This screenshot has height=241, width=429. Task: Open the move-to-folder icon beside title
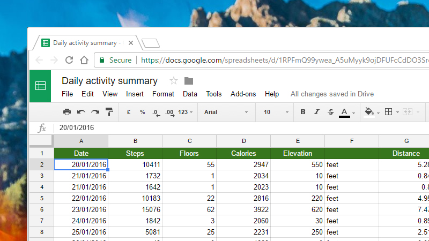[x=189, y=81]
